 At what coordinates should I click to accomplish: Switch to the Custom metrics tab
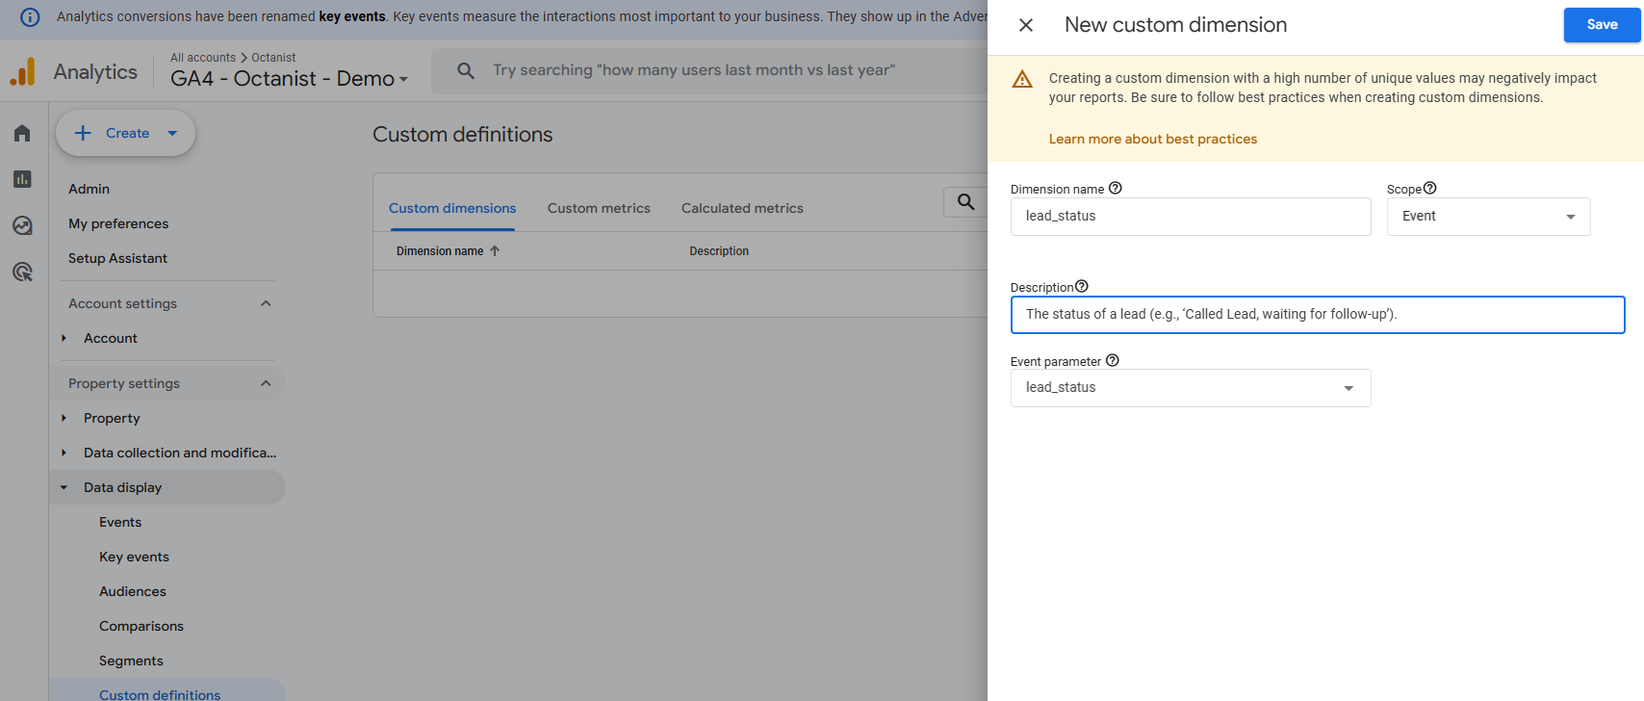(599, 208)
